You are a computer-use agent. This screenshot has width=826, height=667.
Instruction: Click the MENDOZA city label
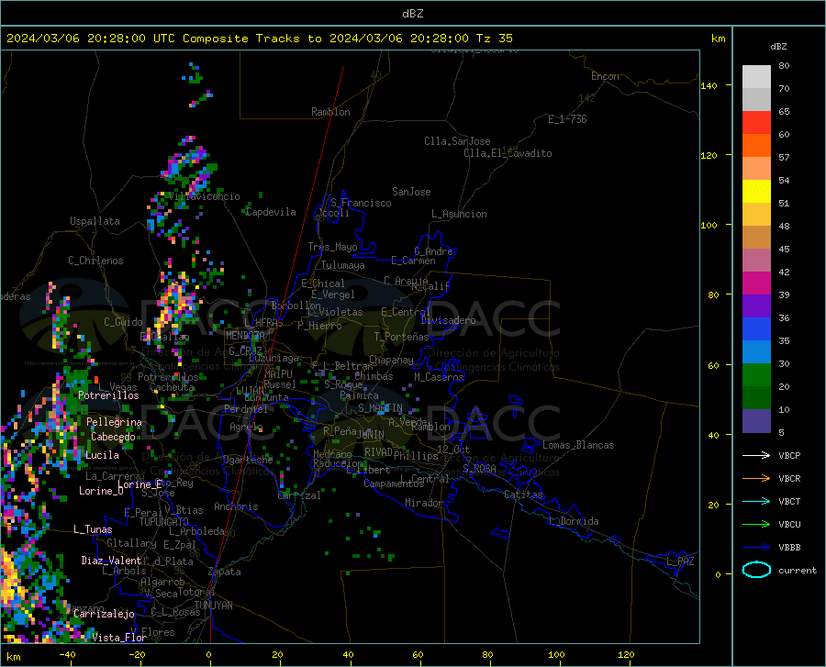click(245, 336)
